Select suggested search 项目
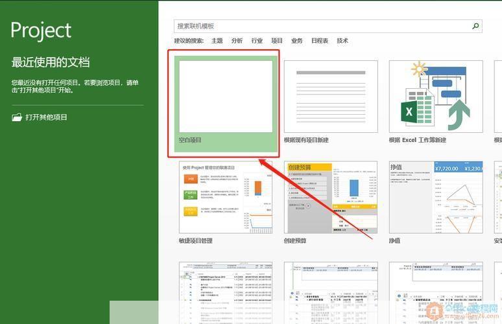The height and width of the screenshot is (324, 502). [x=277, y=41]
